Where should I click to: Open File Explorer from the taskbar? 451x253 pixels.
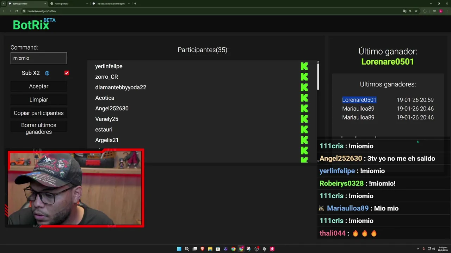(x=210, y=249)
